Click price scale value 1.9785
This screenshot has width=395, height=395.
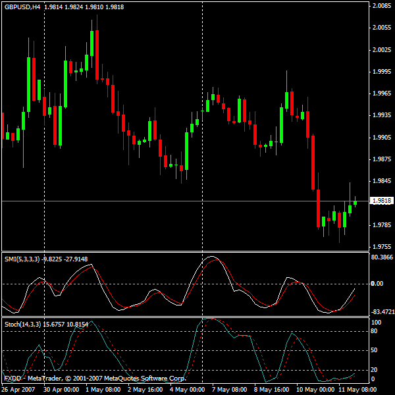382,225
